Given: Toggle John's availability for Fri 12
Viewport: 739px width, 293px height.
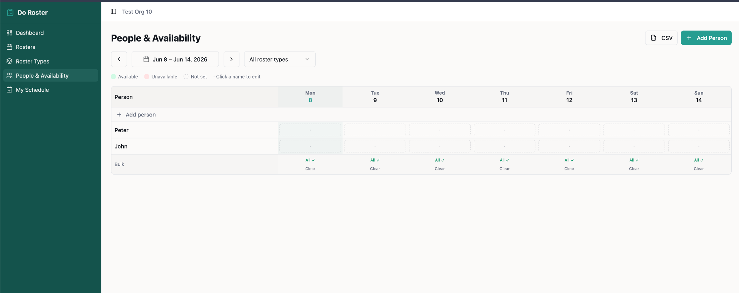Looking at the screenshot, I should point(569,146).
